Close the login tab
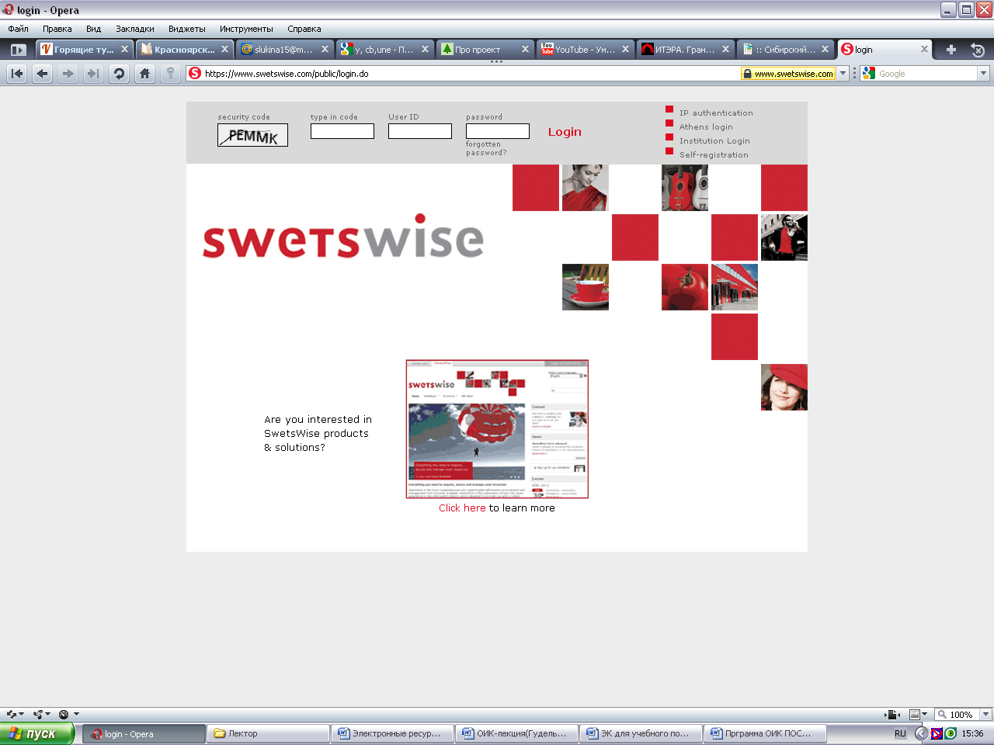This screenshot has width=994, height=745. pyautogui.click(x=924, y=49)
